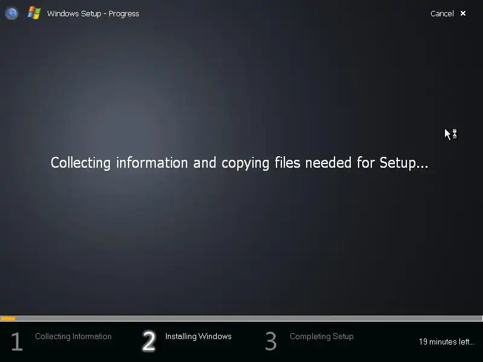Click the large number 1 step indicator

17,341
